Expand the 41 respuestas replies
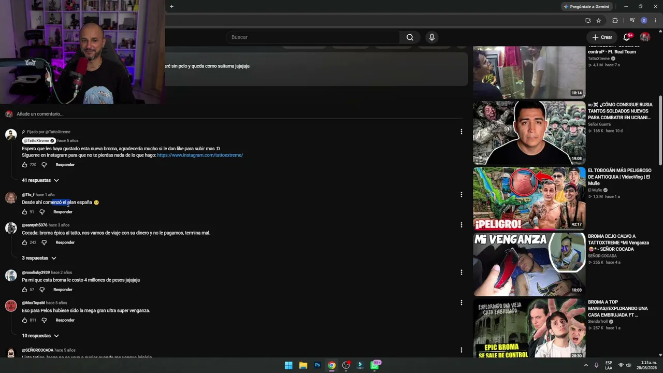Image resolution: width=663 pixels, height=373 pixels. [40, 180]
